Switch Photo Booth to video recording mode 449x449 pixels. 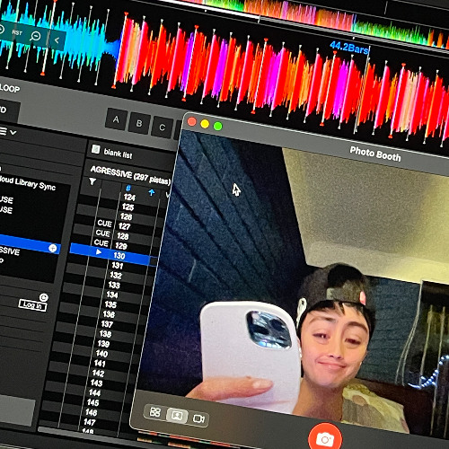point(198,418)
